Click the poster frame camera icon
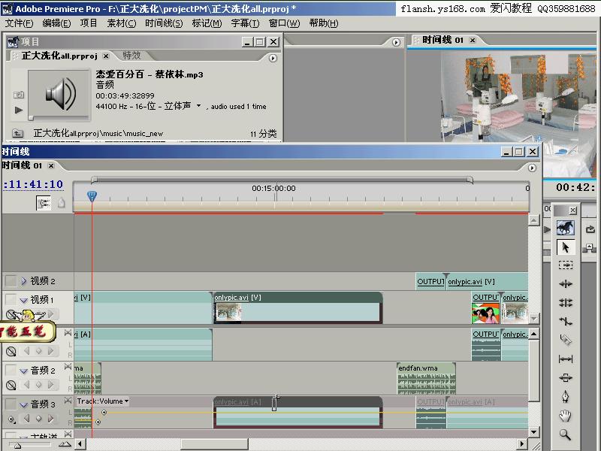601x451 pixels. 18,95
